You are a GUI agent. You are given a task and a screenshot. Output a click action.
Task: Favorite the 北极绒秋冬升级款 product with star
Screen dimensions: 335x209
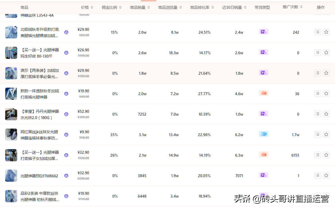coord(326,32)
